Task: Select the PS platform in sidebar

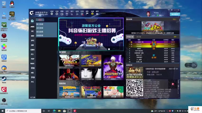Action: pos(33,54)
